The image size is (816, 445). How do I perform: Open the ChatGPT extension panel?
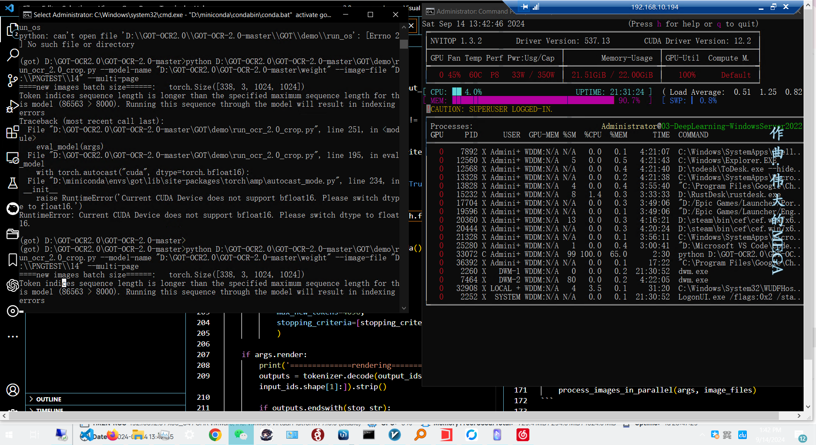click(x=13, y=285)
